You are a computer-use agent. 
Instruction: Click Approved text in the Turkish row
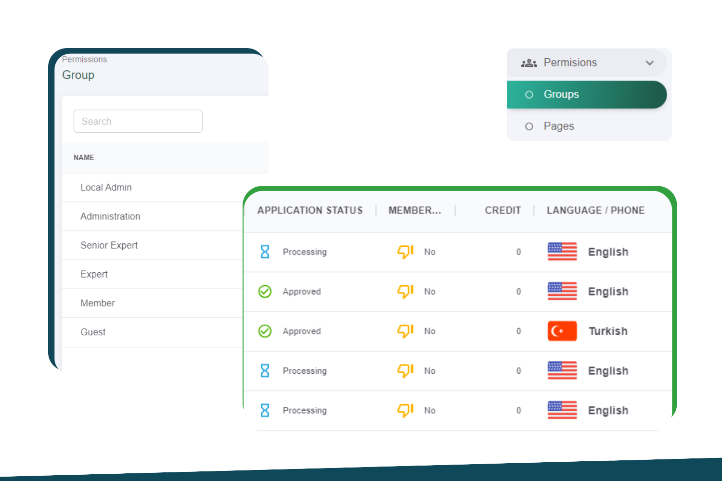302,331
